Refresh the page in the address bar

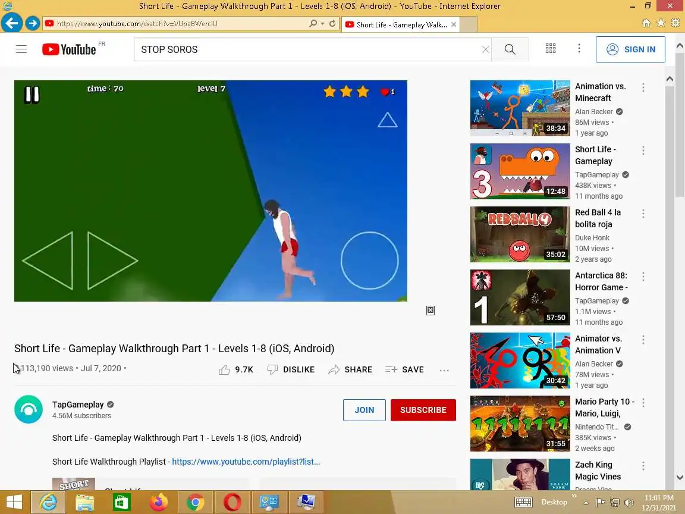332,24
